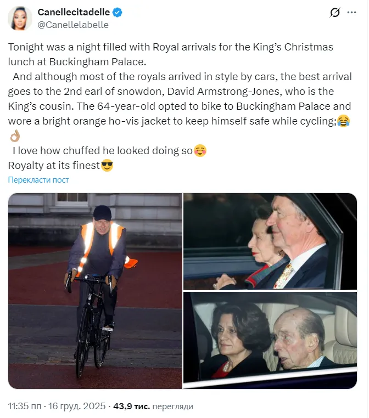369x418 pixels.
Task: Open the bottom-right photo of elderly couple in car
Action: 270,340
